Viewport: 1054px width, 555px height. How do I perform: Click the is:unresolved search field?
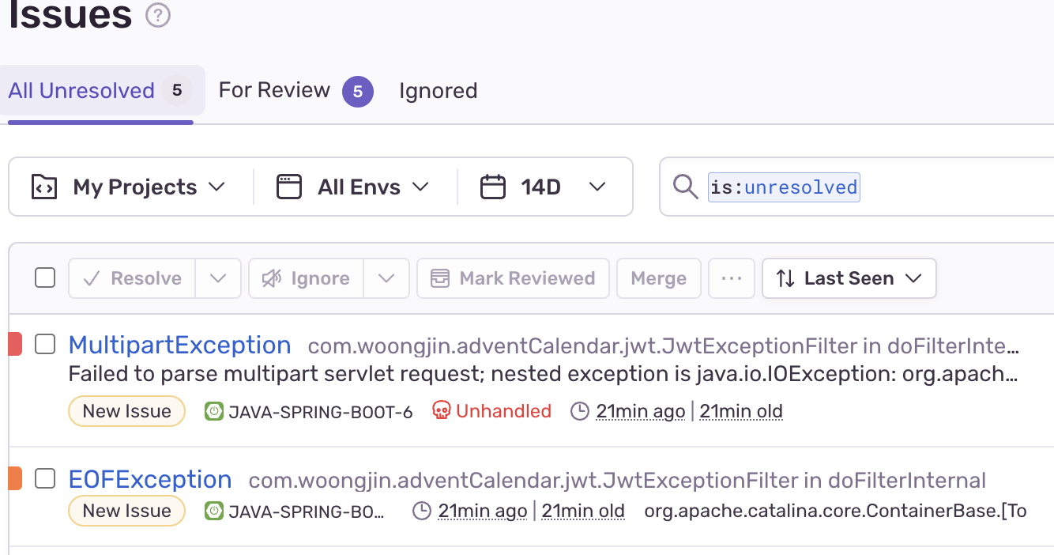(x=857, y=187)
